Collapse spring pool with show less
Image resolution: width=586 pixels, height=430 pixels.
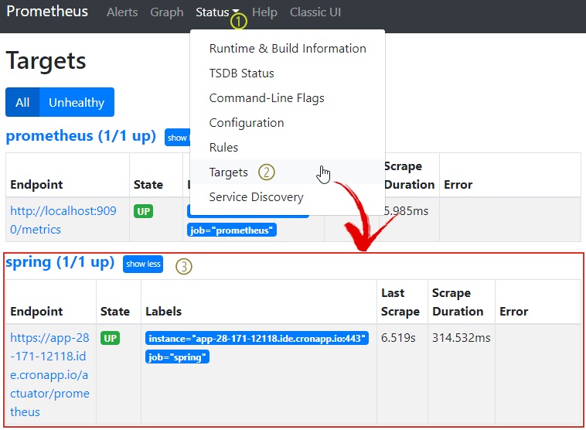[143, 264]
